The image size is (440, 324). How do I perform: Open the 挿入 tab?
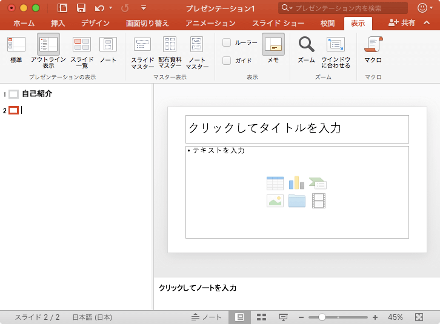(x=58, y=23)
